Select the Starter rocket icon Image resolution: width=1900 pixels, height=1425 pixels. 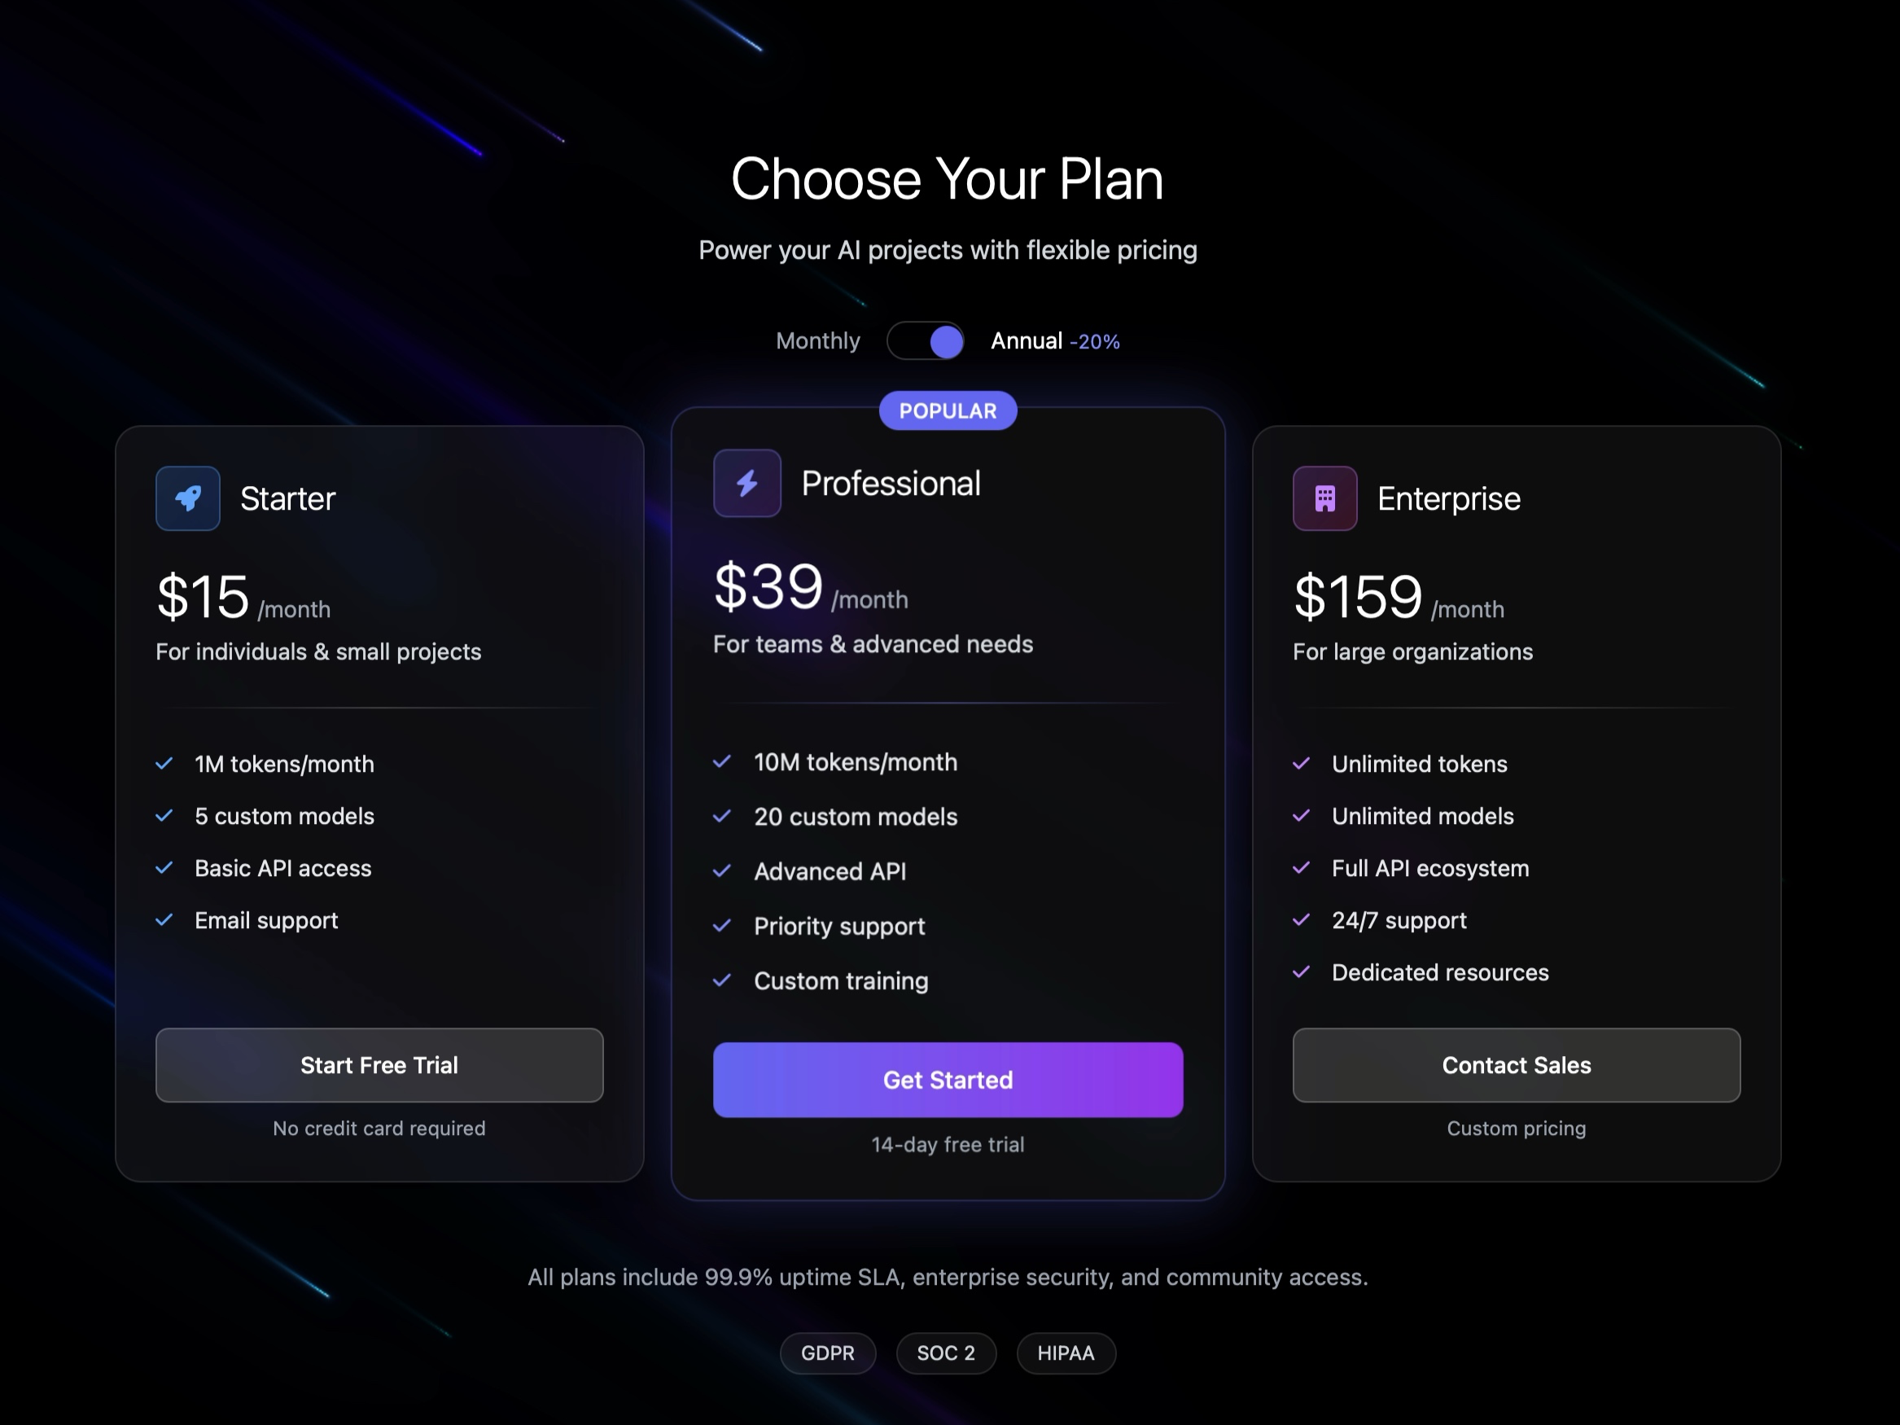[187, 498]
